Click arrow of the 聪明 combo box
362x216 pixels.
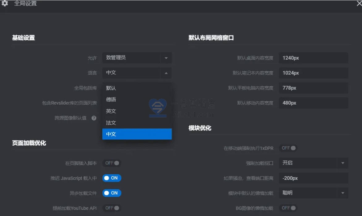[x=343, y=193]
